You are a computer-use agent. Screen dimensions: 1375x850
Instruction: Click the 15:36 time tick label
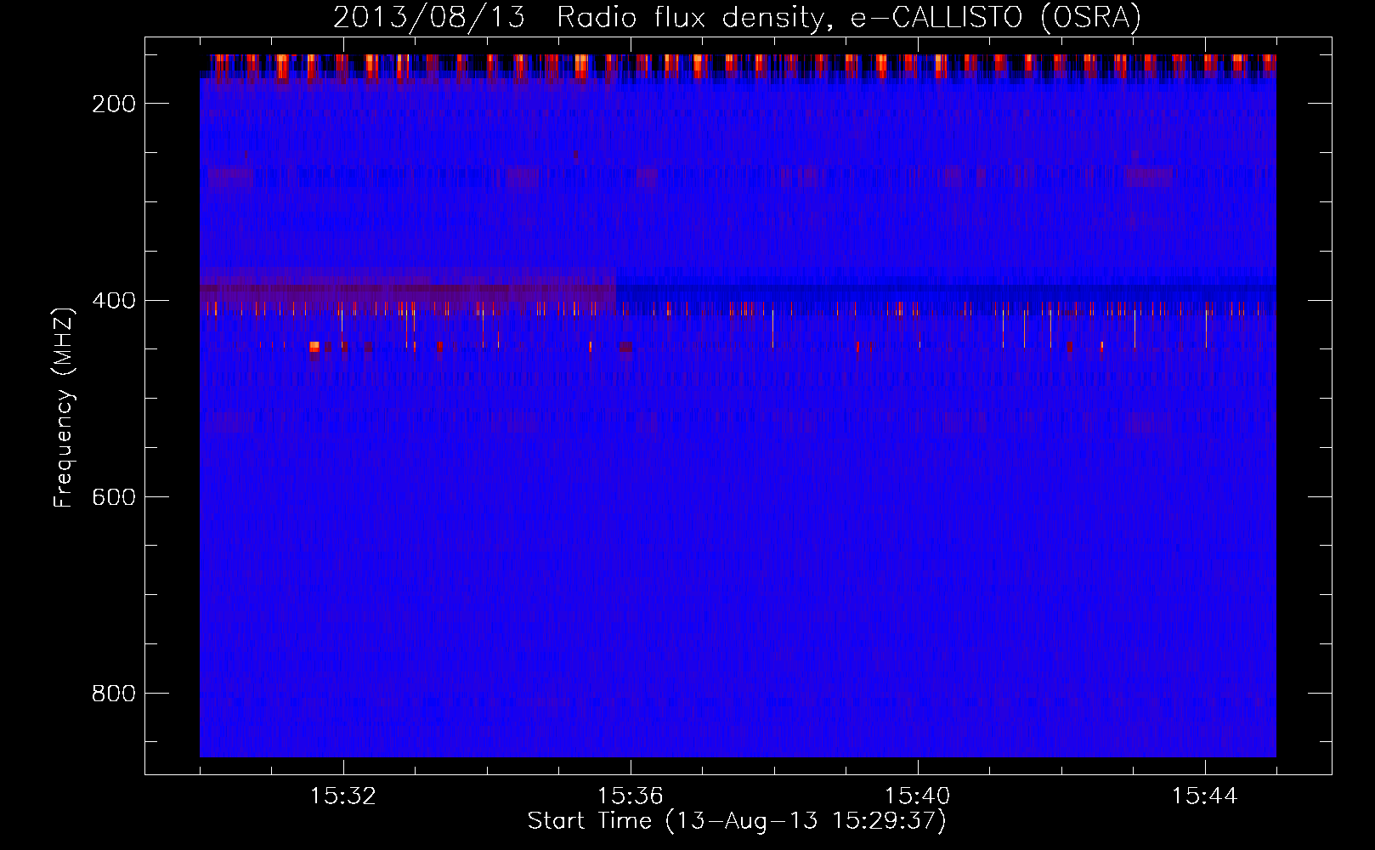631,796
